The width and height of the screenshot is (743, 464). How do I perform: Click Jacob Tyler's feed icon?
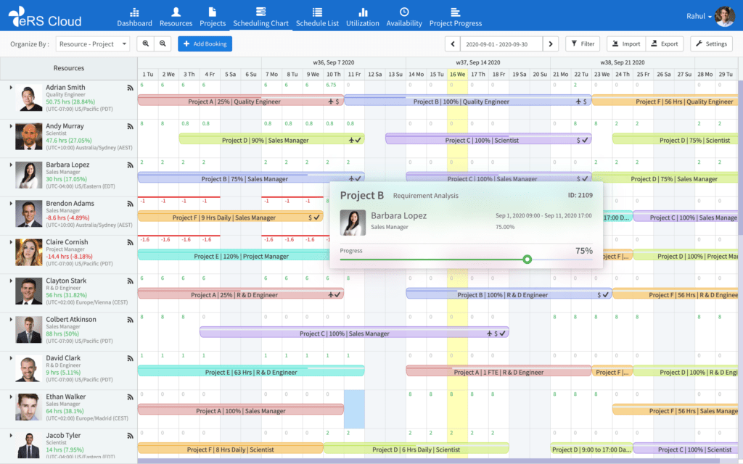click(130, 436)
